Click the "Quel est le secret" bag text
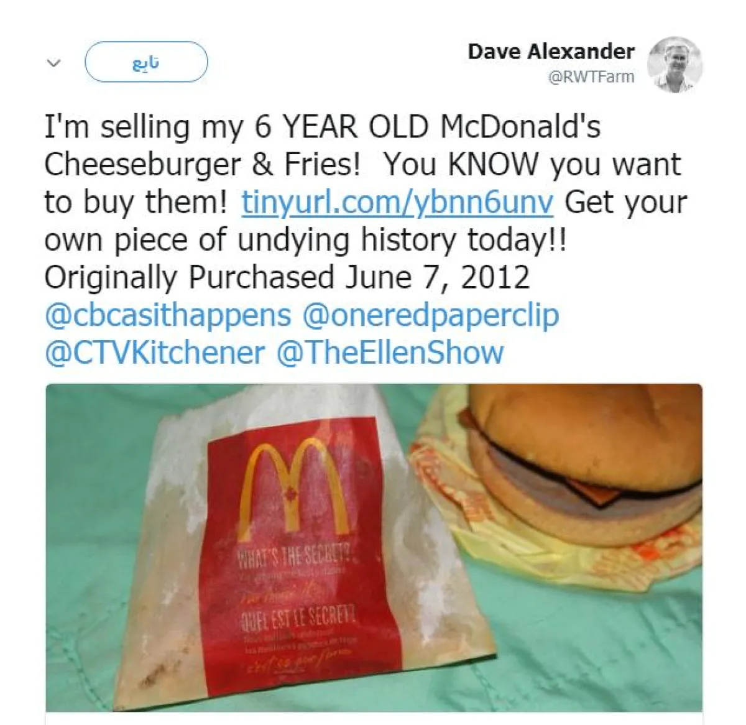 [298, 616]
